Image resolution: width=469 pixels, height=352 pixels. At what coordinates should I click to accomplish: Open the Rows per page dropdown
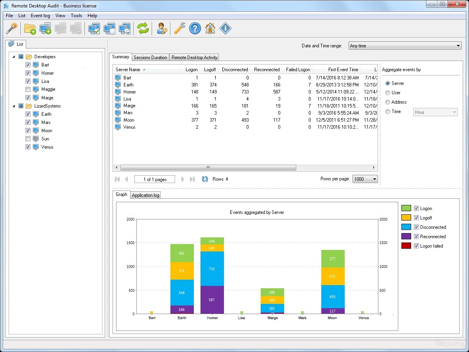coord(365,179)
